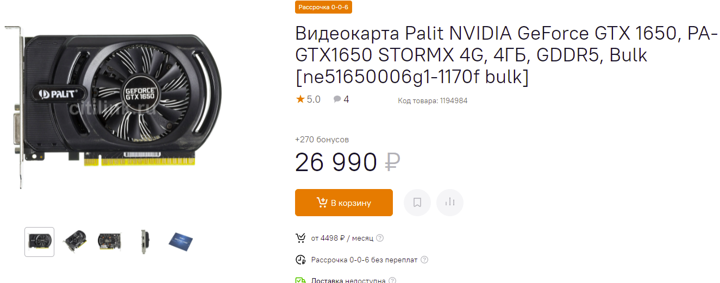
Task: Click the cart icon beside 4498 ₽ monthly
Action: [300, 238]
